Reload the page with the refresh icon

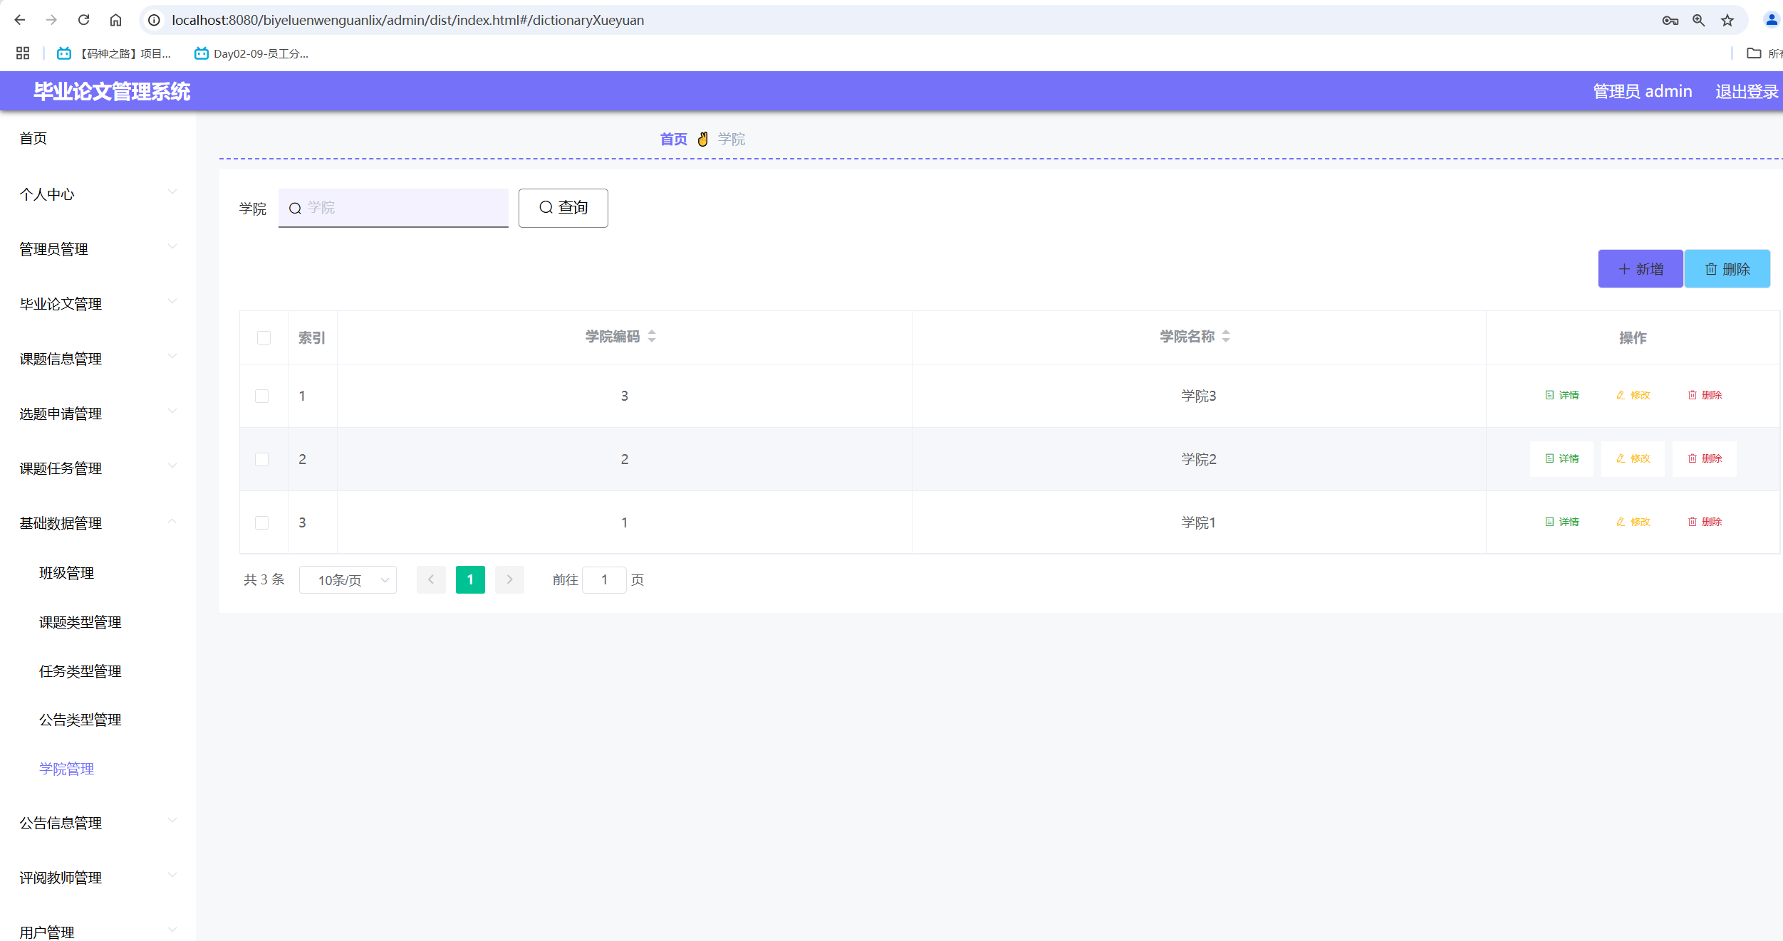tap(83, 20)
